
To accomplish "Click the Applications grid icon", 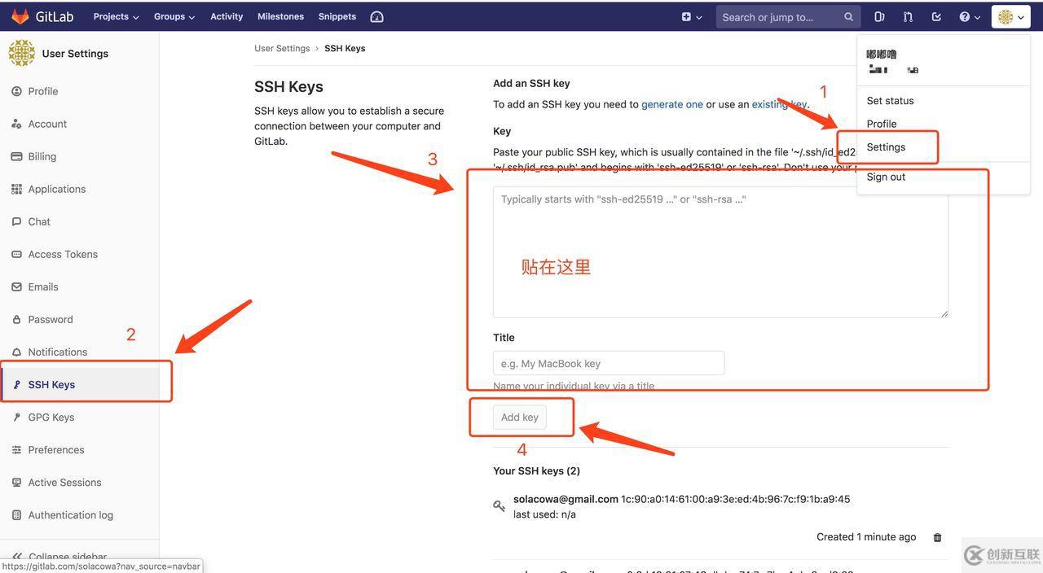I will pyautogui.click(x=16, y=189).
